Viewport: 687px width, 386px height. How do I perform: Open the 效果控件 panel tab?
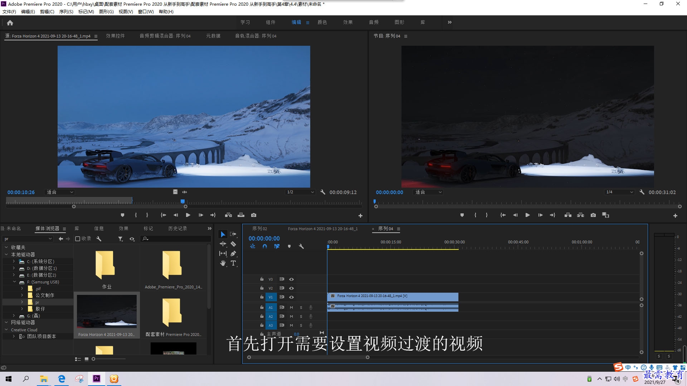(x=115, y=36)
